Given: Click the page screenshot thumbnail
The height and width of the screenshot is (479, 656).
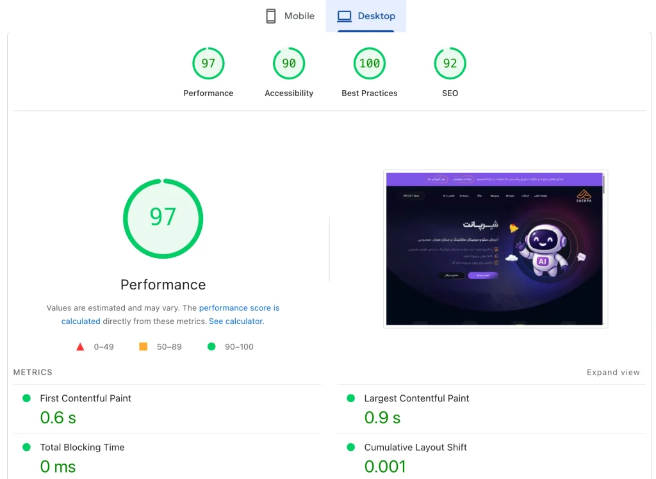Looking at the screenshot, I should pyautogui.click(x=495, y=249).
